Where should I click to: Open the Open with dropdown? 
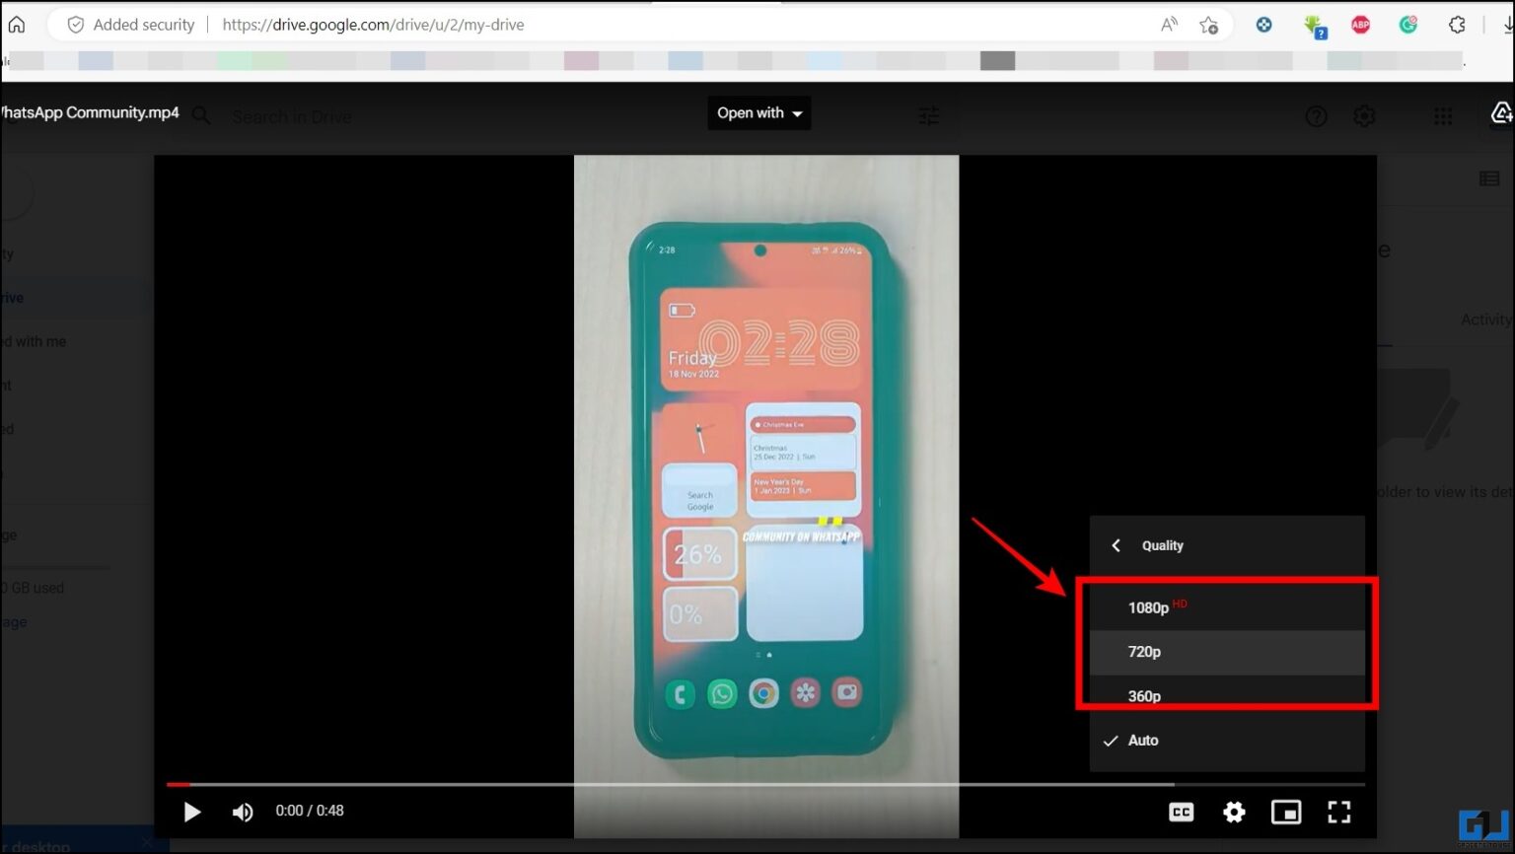coord(758,112)
